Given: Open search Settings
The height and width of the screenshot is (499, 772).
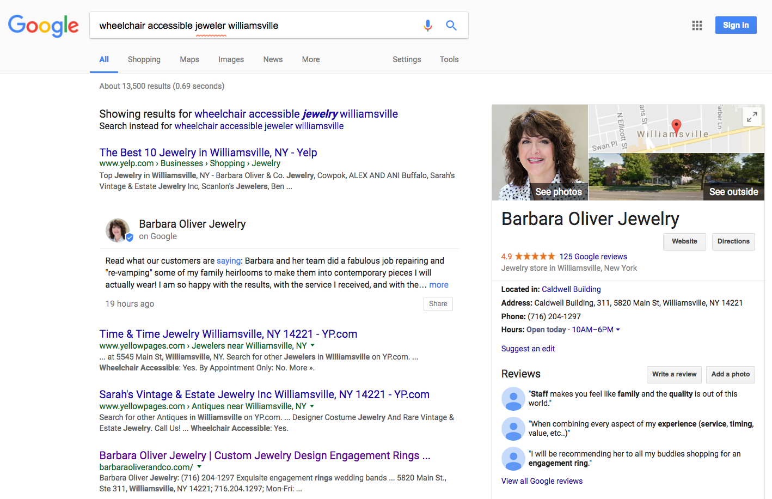Looking at the screenshot, I should [407, 59].
